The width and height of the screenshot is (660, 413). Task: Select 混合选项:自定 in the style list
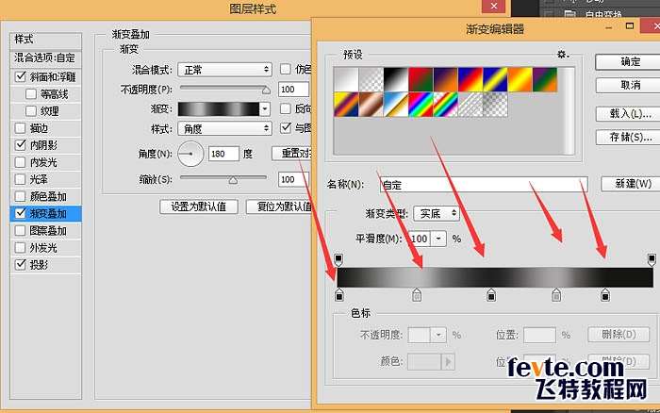45,58
